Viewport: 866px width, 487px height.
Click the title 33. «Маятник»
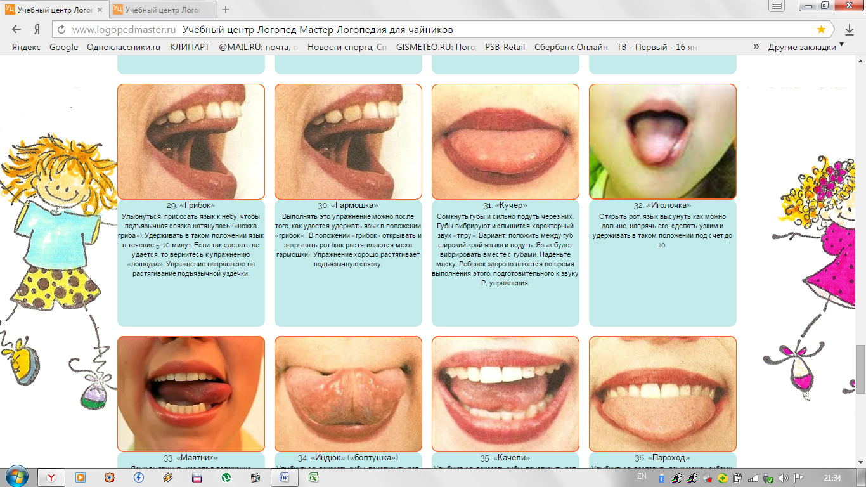(191, 458)
